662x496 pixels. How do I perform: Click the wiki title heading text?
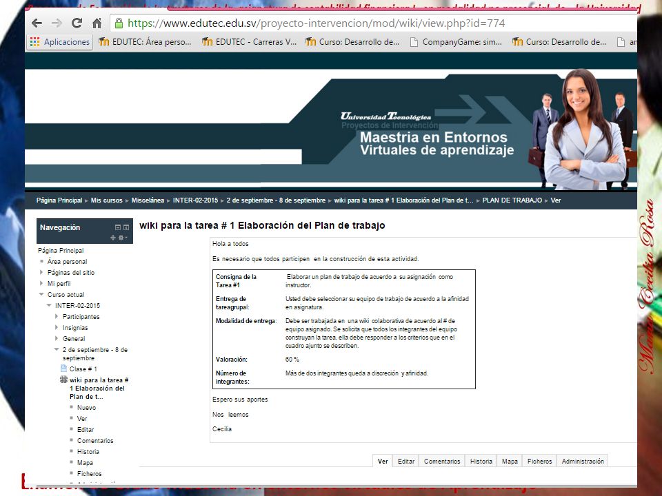point(262,225)
